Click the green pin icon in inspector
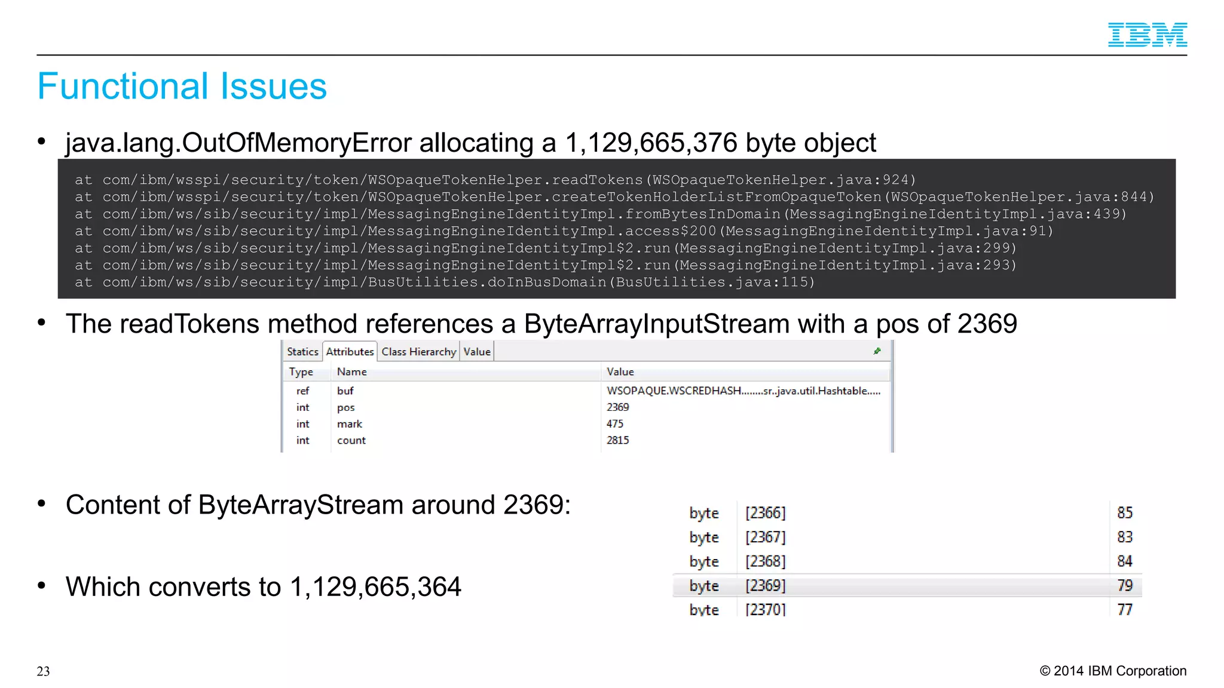This screenshot has height=688, width=1224. click(877, 351)
